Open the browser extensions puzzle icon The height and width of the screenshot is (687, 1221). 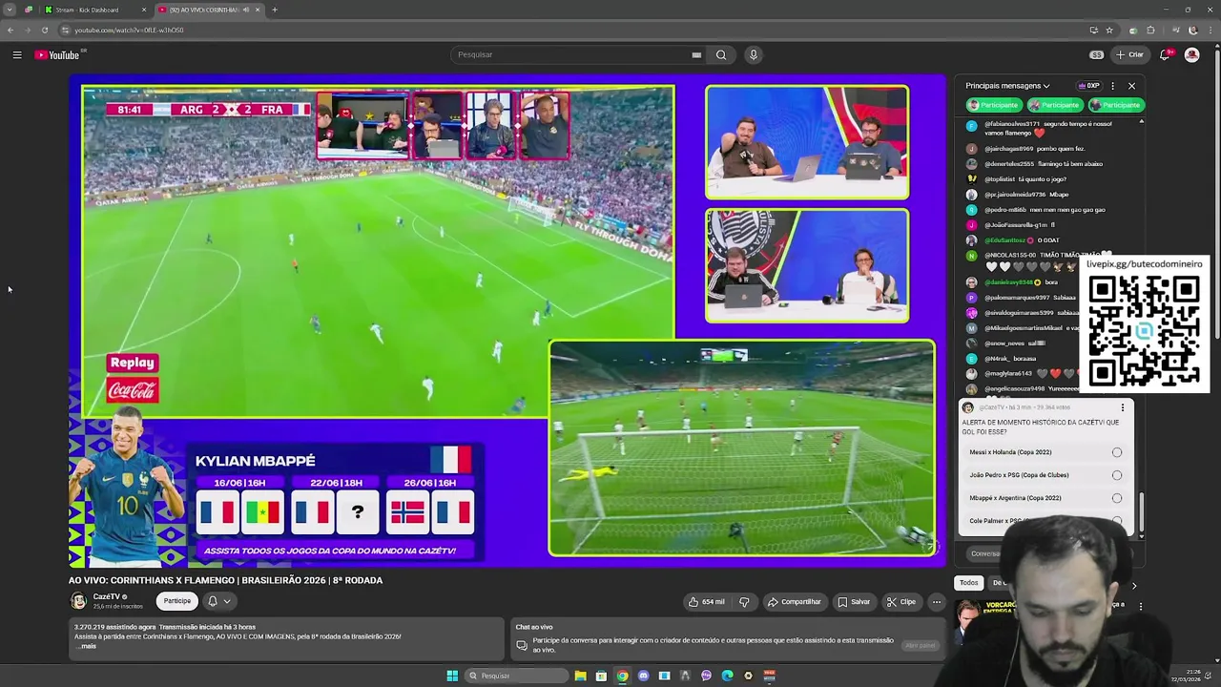[1150, 30]
